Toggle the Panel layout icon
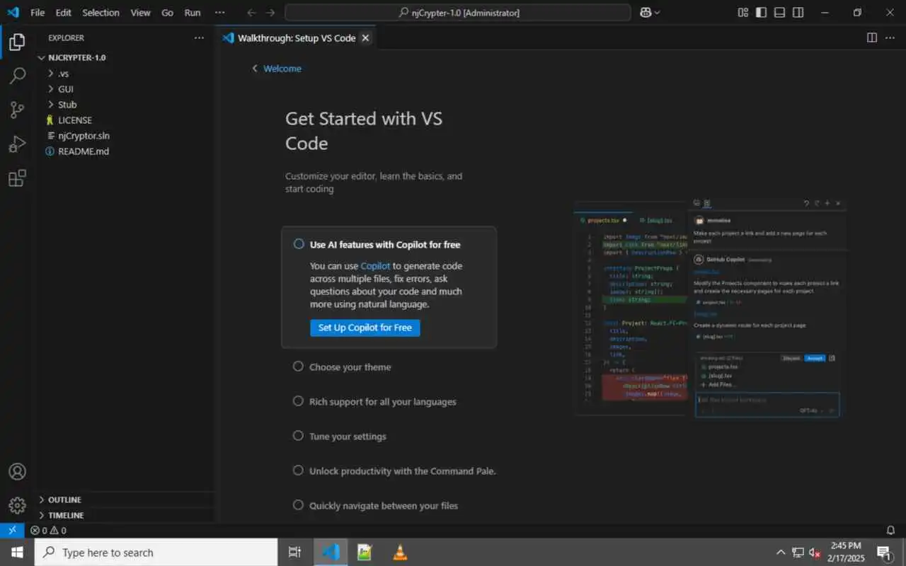Viewport: 906px width, 566px height. coord(780,13)
